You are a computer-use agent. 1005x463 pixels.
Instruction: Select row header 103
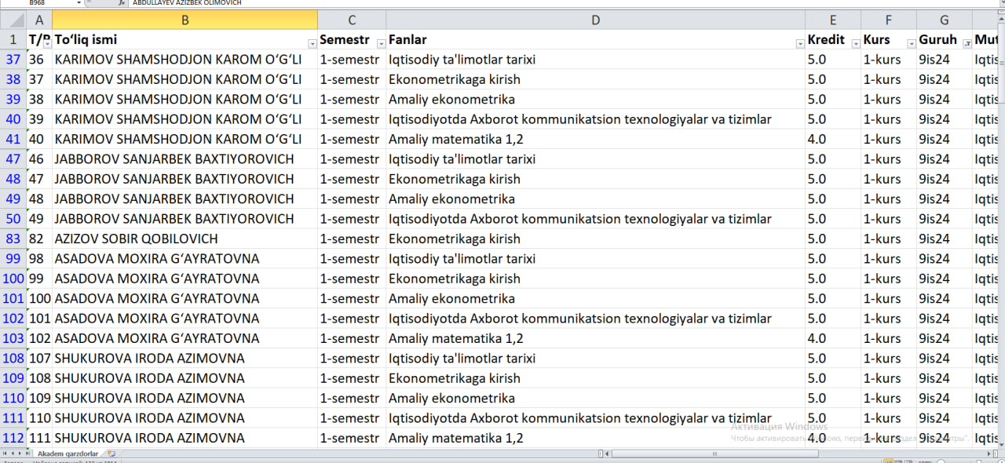(x=13, y=338)
